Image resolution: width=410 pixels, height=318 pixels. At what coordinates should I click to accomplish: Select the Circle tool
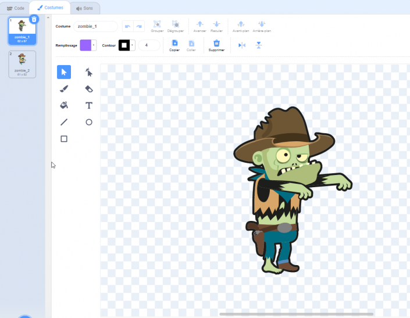(89, 122)
